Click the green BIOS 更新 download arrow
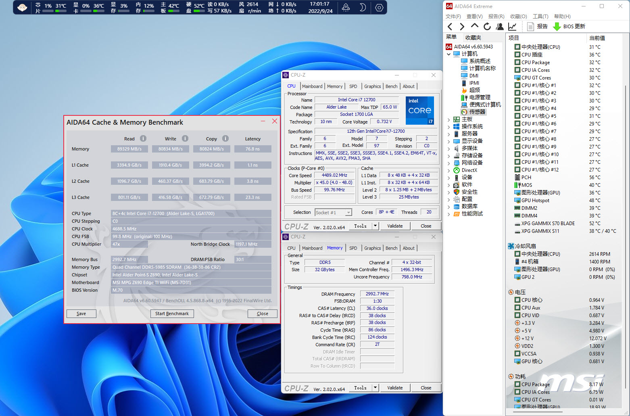630x416 pixels. 557,27
